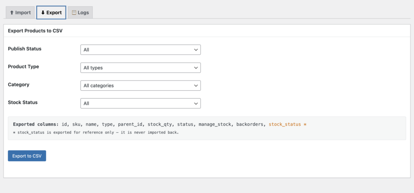414x193 pixels.
Task: Open the 'All categories' Category dropdown
Action: pyautogui.click(x=140, y=85)
